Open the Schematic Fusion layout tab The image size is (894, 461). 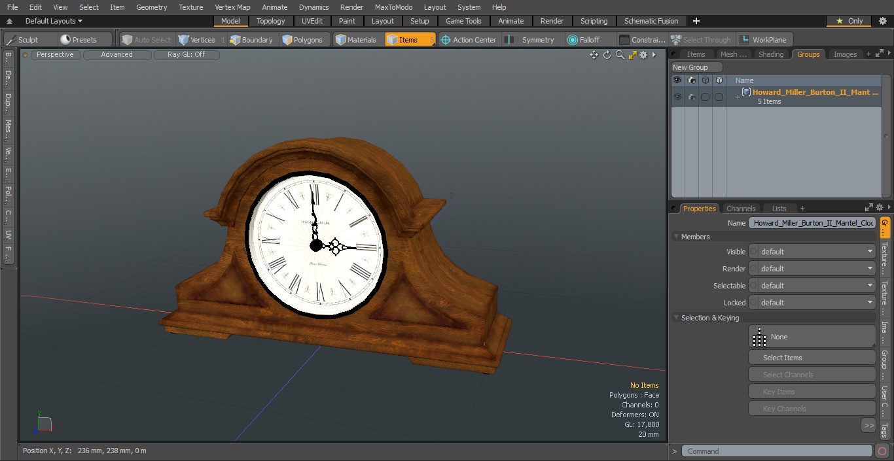click(651, 21)
